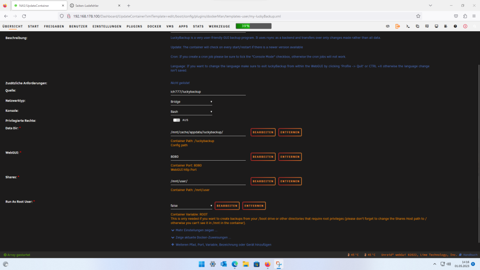Click the Quelle input field
The height and width of the screenshot is (270, 480).
point(208,92)
